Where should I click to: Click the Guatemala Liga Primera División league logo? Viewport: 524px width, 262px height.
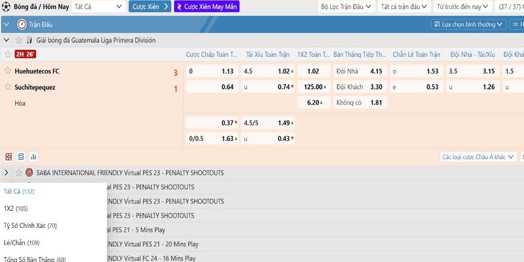[29, 40]
